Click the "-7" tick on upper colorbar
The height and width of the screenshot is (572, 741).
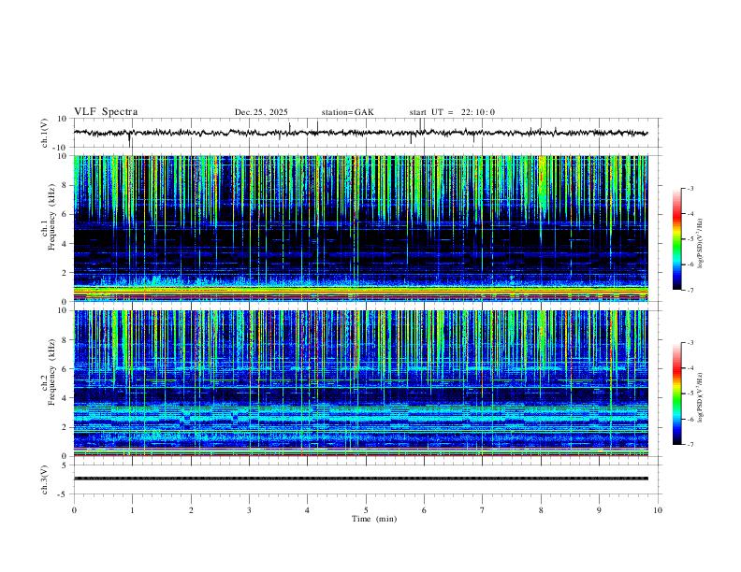(690, 291)
